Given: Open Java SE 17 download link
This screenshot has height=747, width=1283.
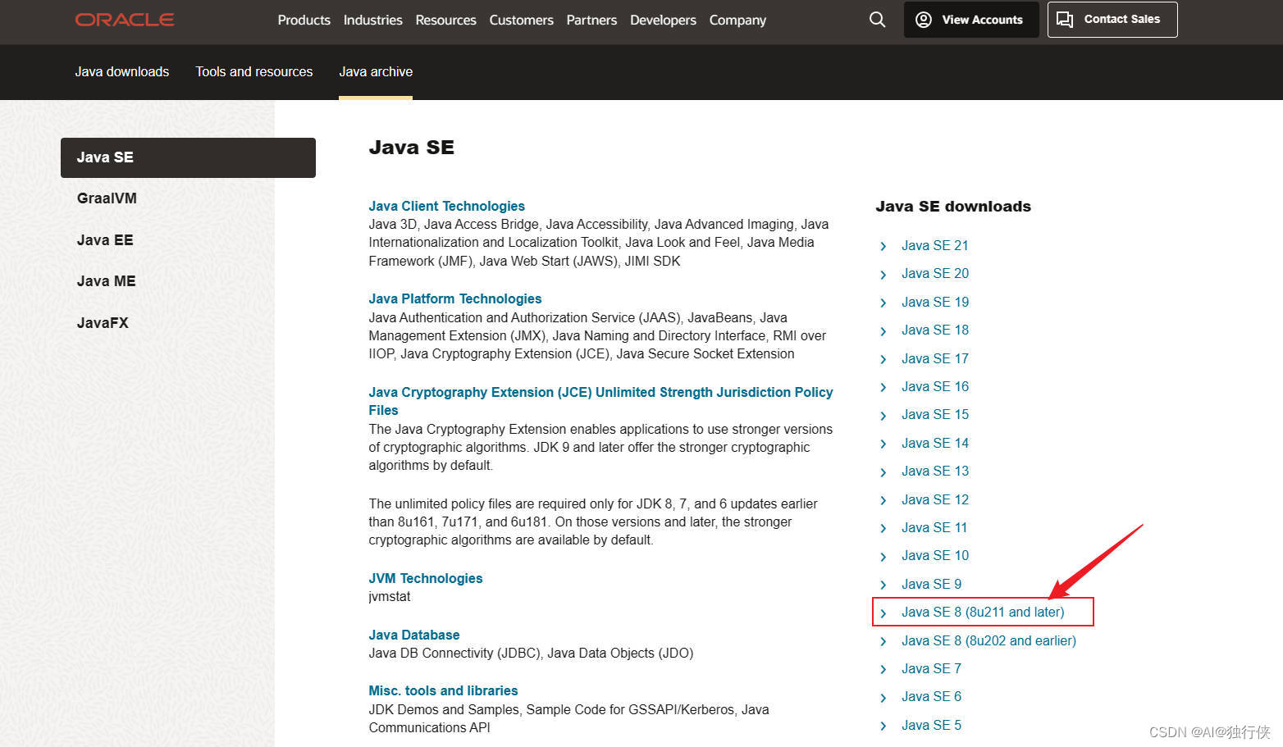Looking at the screenshot, I should point(935,358).
